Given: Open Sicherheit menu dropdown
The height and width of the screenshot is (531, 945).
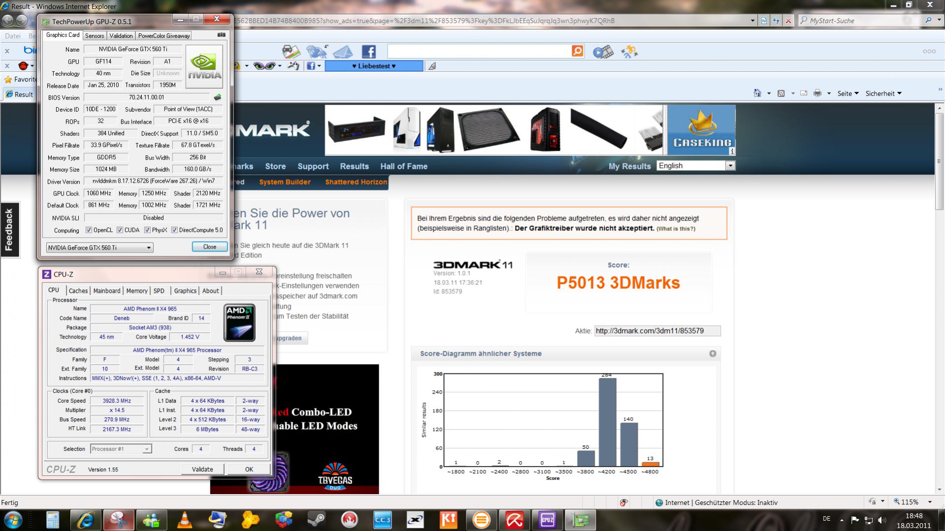Looking at the screenshot, I should coord(883,94).
